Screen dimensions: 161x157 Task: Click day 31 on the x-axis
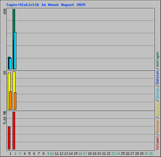(151, 154)
